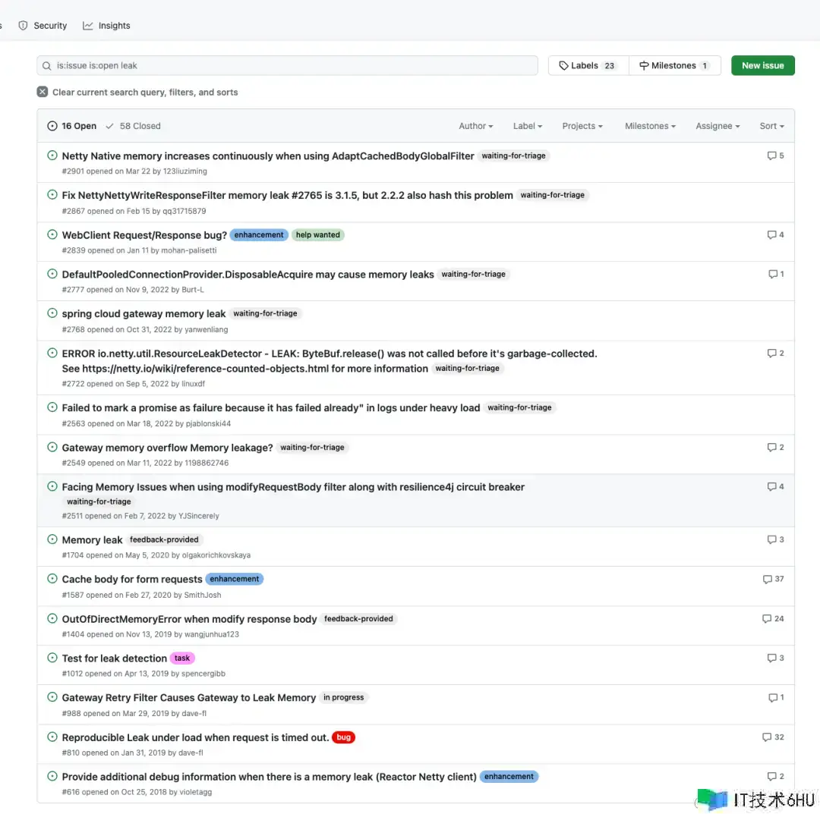Open the Labels 23 tab
The image size is (820, 814).
[x=588, y=66]
